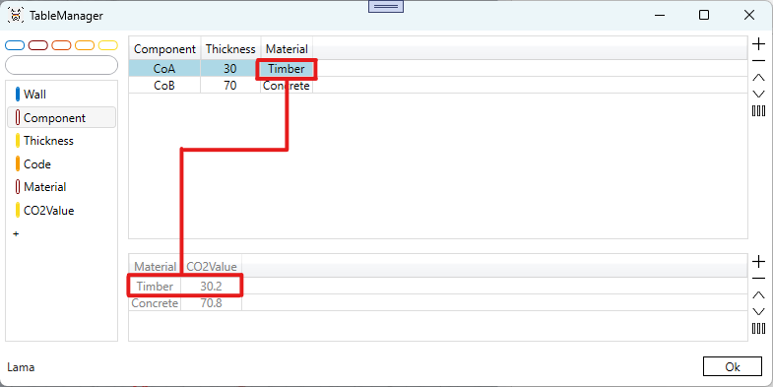Remove row using lower table minus icon
Viewport: 773px width, 387px height.
[x=758, y=279]
